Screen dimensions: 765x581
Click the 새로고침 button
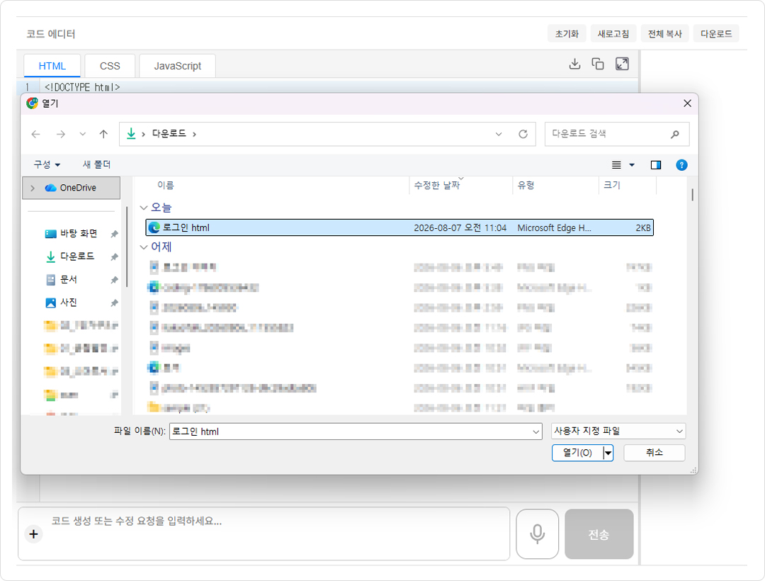coord(613,34)
